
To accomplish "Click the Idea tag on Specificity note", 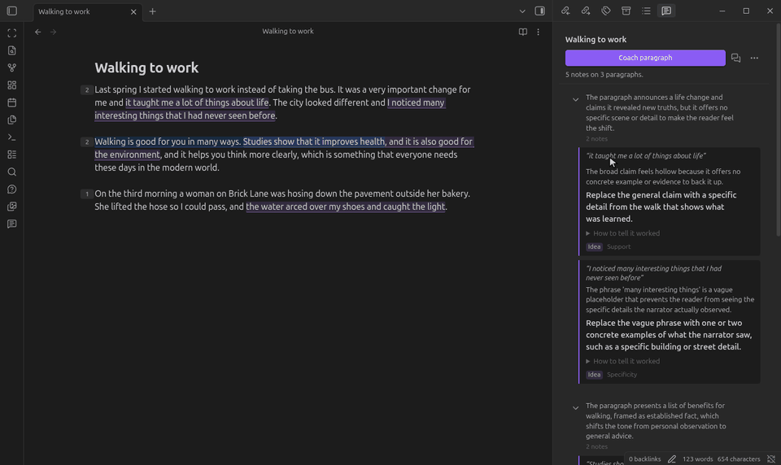I will click(x=594, y=375).
